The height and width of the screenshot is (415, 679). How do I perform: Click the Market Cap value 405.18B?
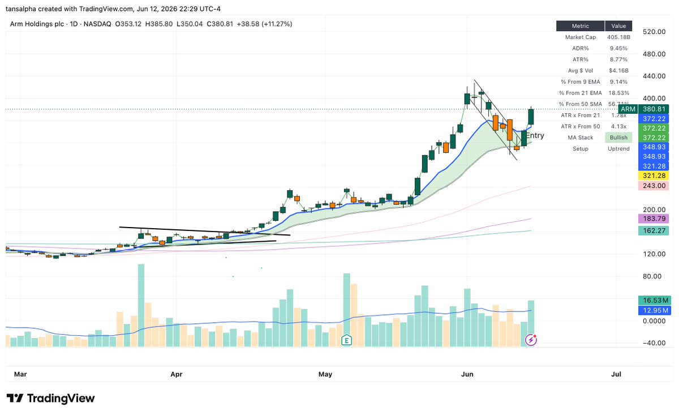(x=618, y=37)
